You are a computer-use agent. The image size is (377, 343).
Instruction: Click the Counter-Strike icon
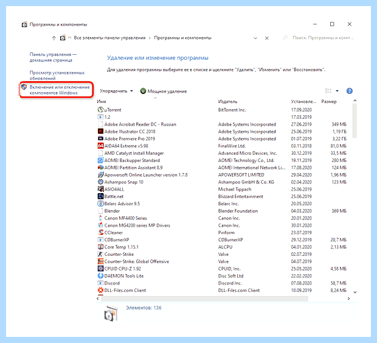click(x=100, y=255)
